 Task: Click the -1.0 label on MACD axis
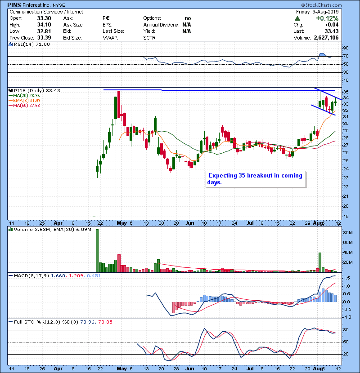click(346, 317)
